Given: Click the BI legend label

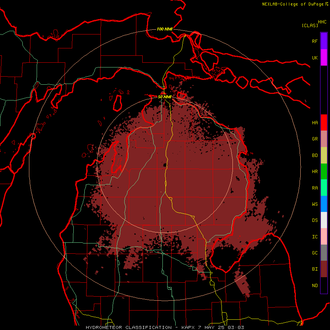Looking at the screenshot, I should [315, 269].
